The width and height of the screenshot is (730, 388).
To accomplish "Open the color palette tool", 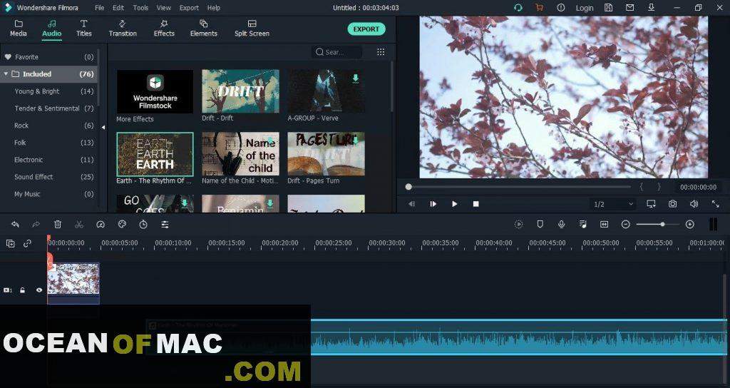I will tap(122, 225).
